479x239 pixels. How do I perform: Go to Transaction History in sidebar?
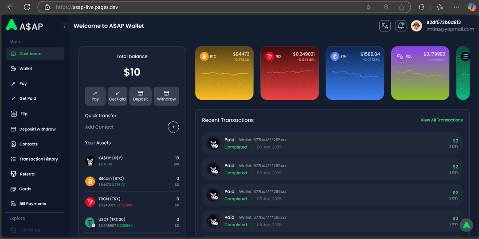[38, 159]
